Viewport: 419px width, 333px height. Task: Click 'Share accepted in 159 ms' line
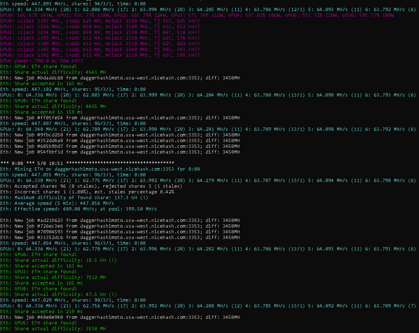point(41,112)
